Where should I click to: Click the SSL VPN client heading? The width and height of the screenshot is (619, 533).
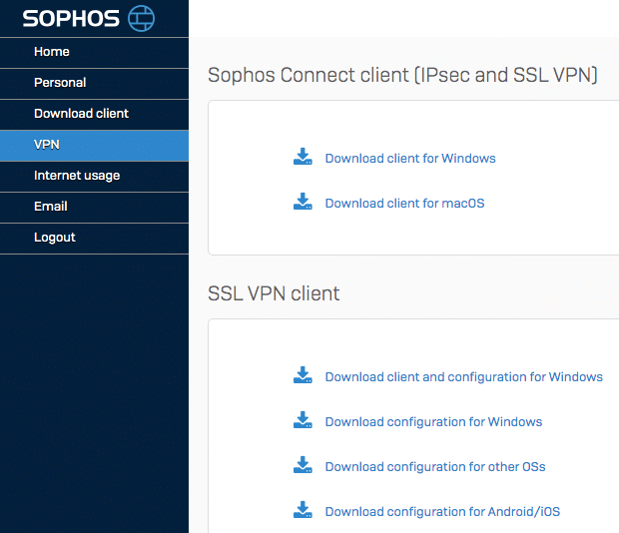pos(274,293)
